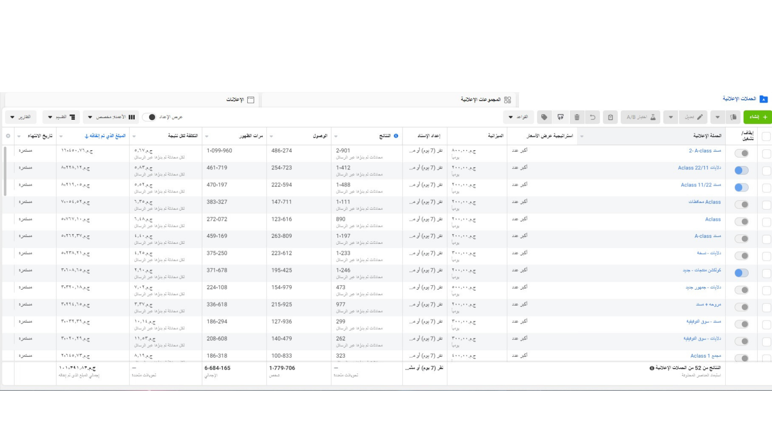Viewport: 772px width, 434px height.
Task: Toggle the Aclass 22/11 campaign switch
Action: [741, 170]
